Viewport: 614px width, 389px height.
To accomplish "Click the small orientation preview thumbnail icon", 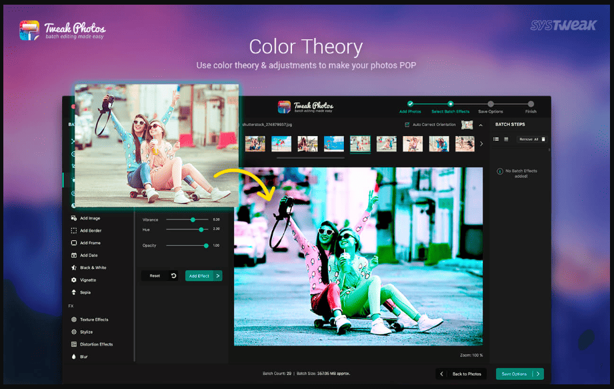I will point(467,125).
